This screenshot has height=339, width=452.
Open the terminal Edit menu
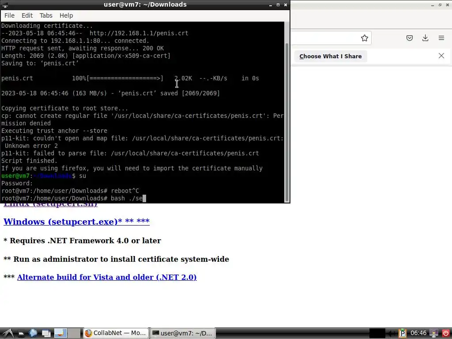[27, 15]
